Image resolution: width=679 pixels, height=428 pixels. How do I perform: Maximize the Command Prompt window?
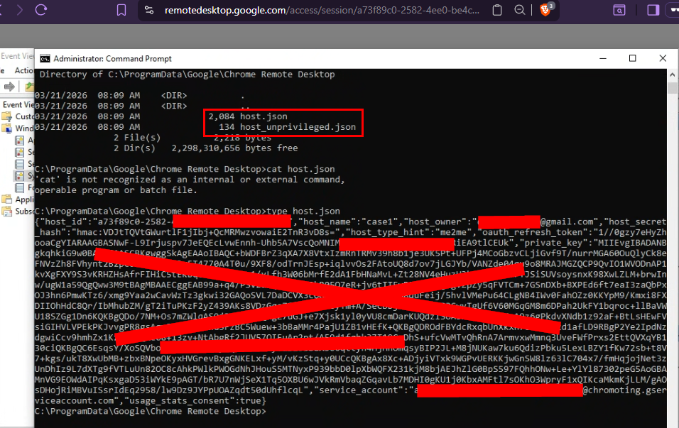click(x=633, y=58)
